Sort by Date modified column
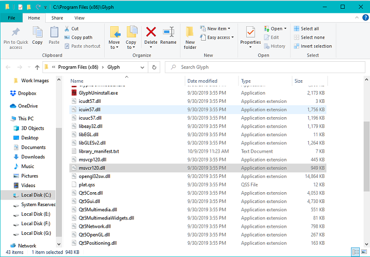Viewport: 370px width, 257px height. pos(202,81)
